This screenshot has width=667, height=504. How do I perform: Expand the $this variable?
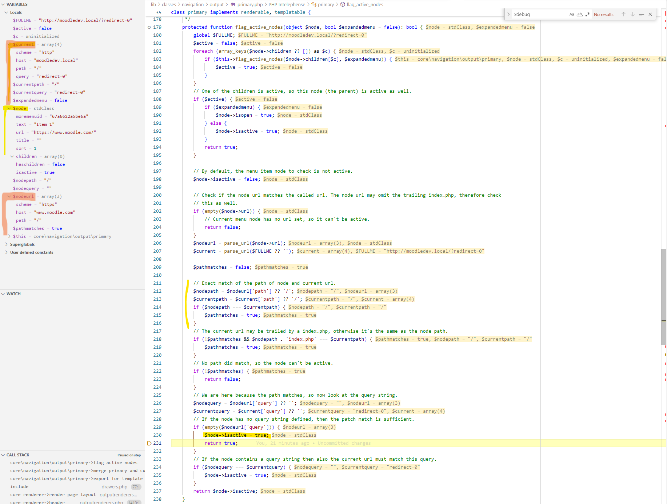(x=9, y=236)
